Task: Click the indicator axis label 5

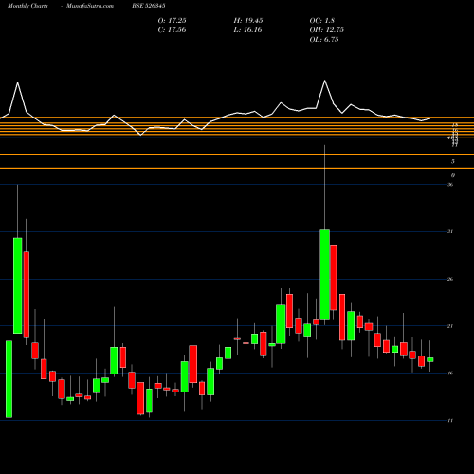Action: tap(453, 161)
